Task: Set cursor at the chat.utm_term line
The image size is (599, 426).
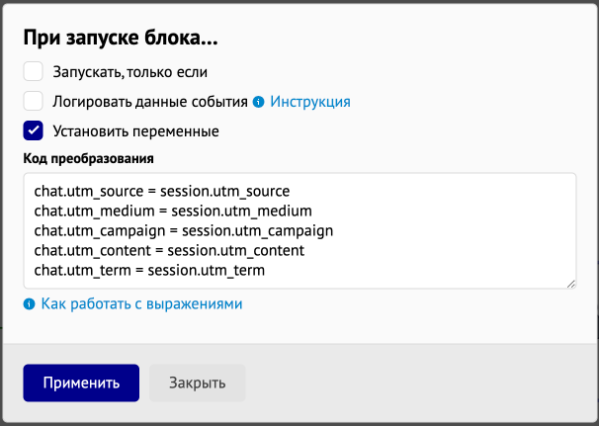Action: coord(149,271)
